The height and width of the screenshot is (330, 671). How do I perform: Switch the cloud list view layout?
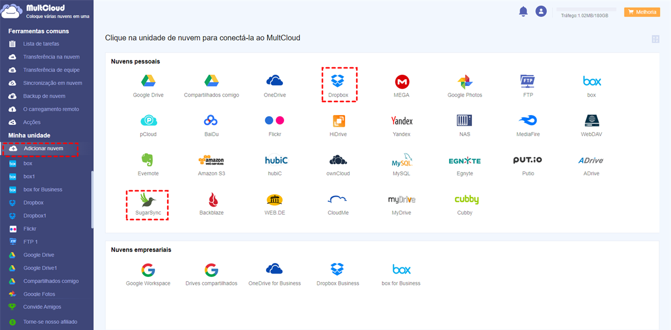655,39
